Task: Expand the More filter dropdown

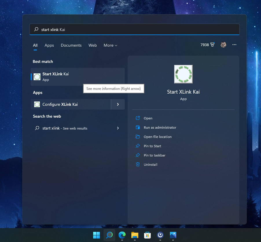Action: 111,46
